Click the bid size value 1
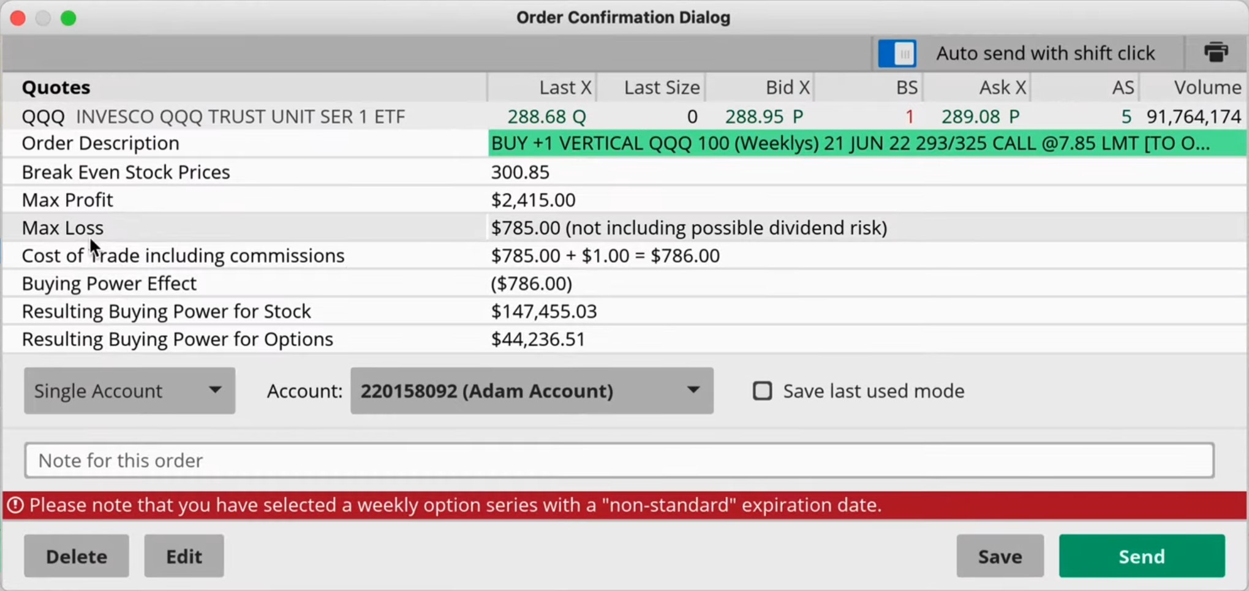 click(910, 116)
